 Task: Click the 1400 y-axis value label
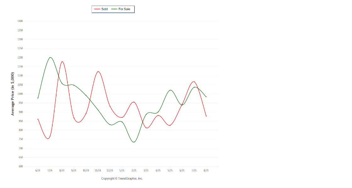[x=20, y=21]
